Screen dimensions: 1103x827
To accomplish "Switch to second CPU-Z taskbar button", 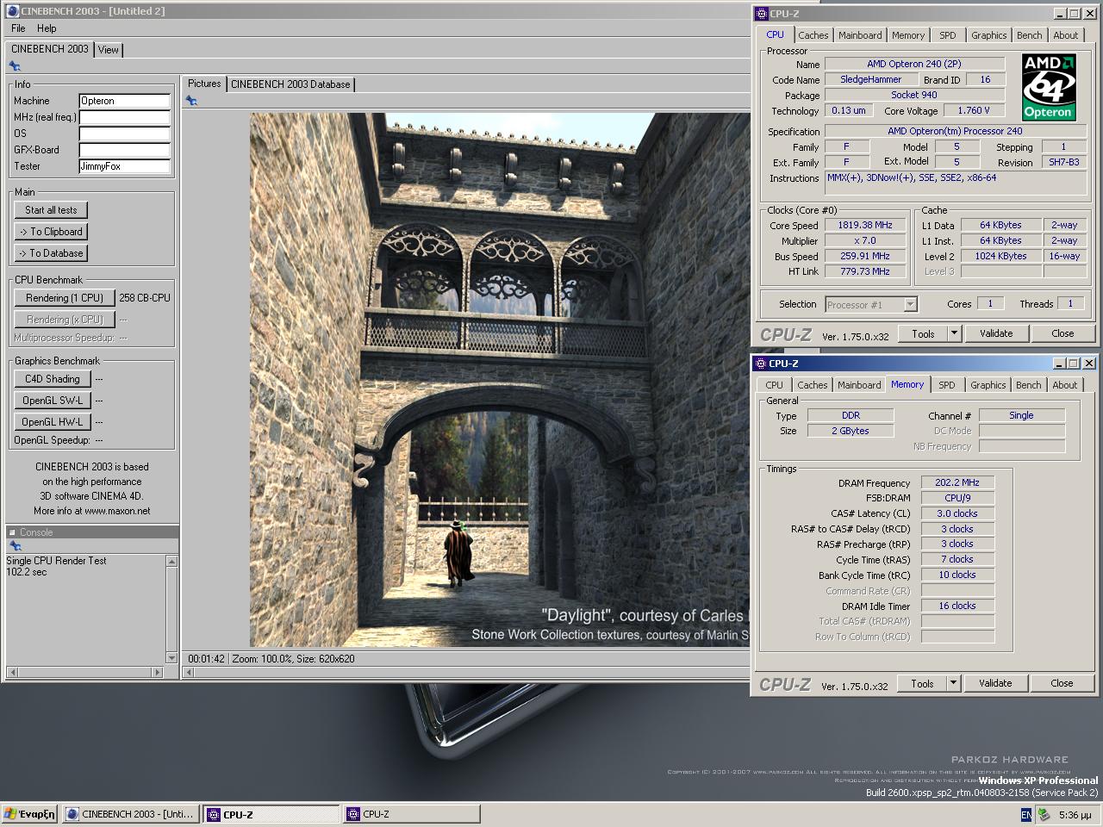I will pos(411,814).
